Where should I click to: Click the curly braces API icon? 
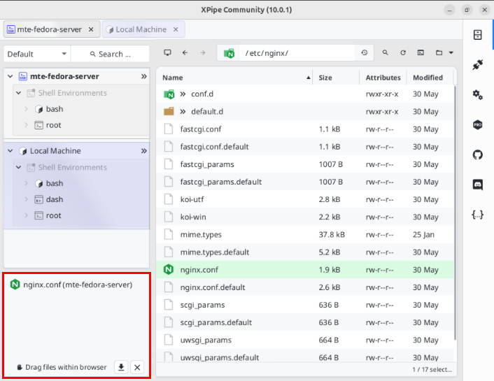[x=478, y=215]
